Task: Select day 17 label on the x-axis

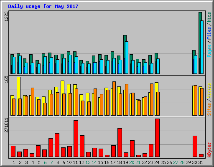Action: [x=113, y=162]
